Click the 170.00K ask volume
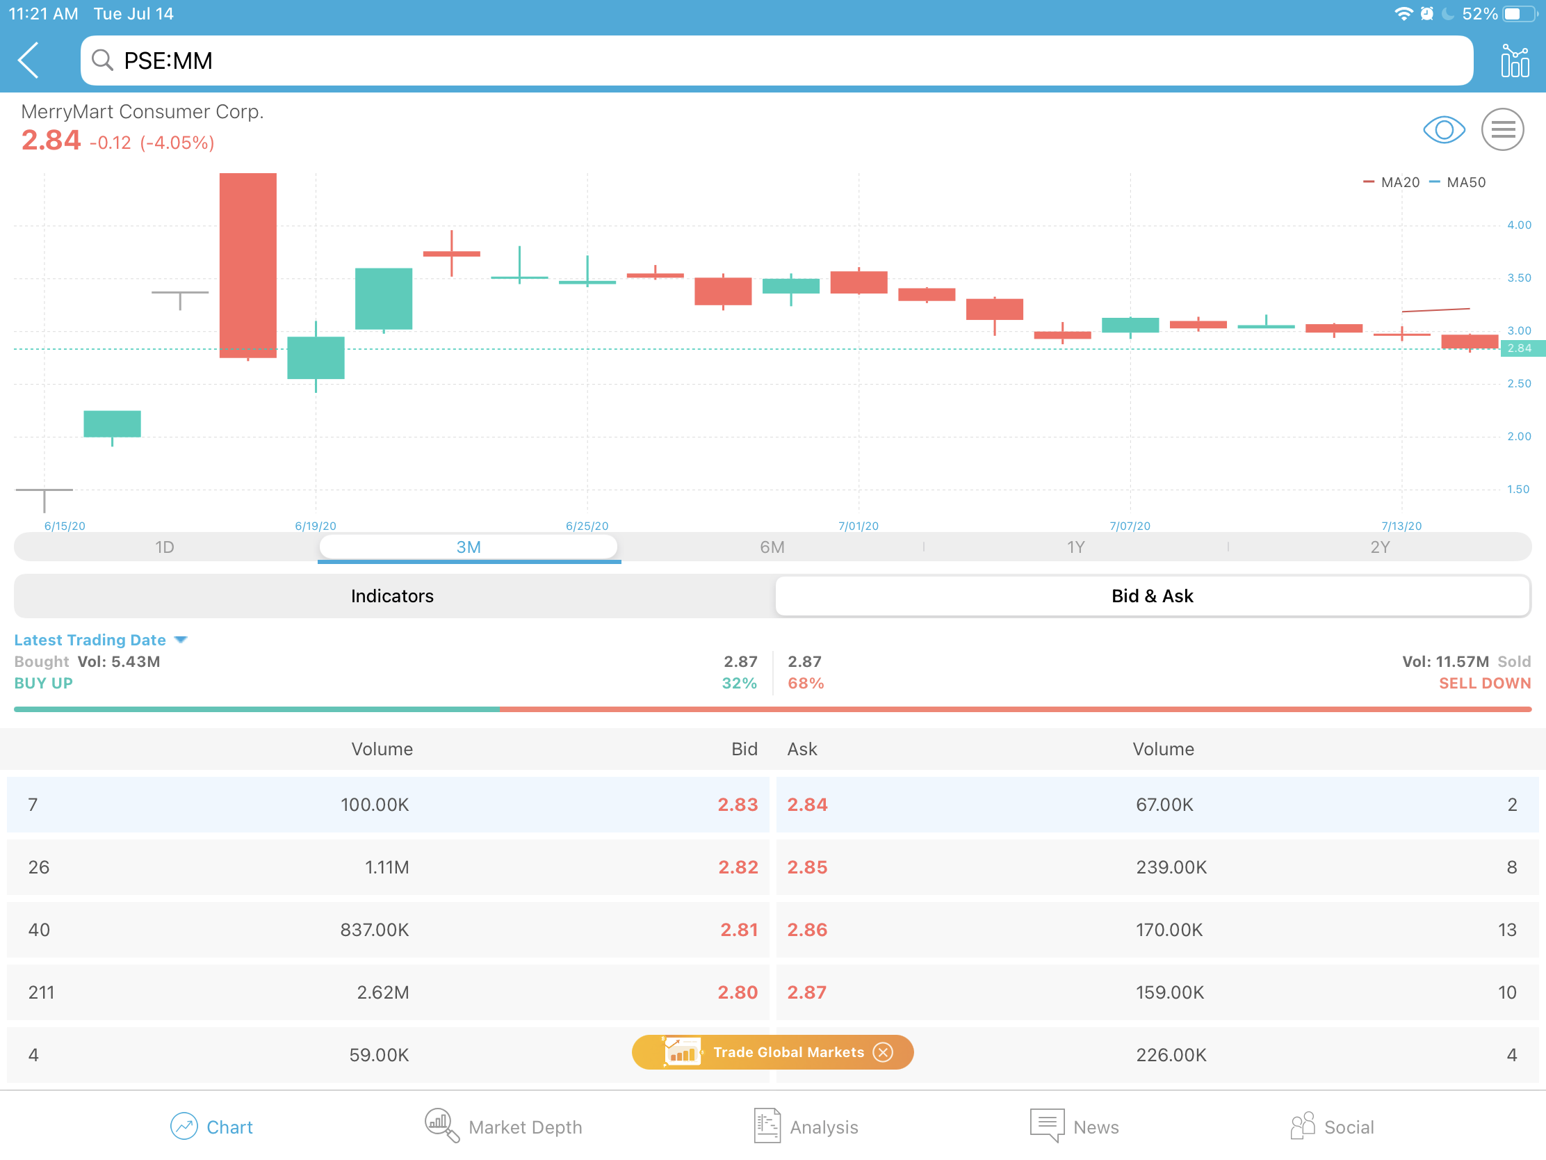 point(1169,929)
